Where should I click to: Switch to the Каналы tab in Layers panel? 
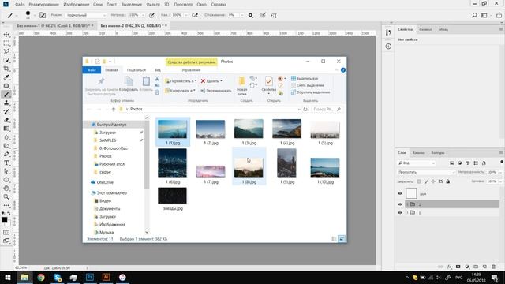[x=418, y=152]
